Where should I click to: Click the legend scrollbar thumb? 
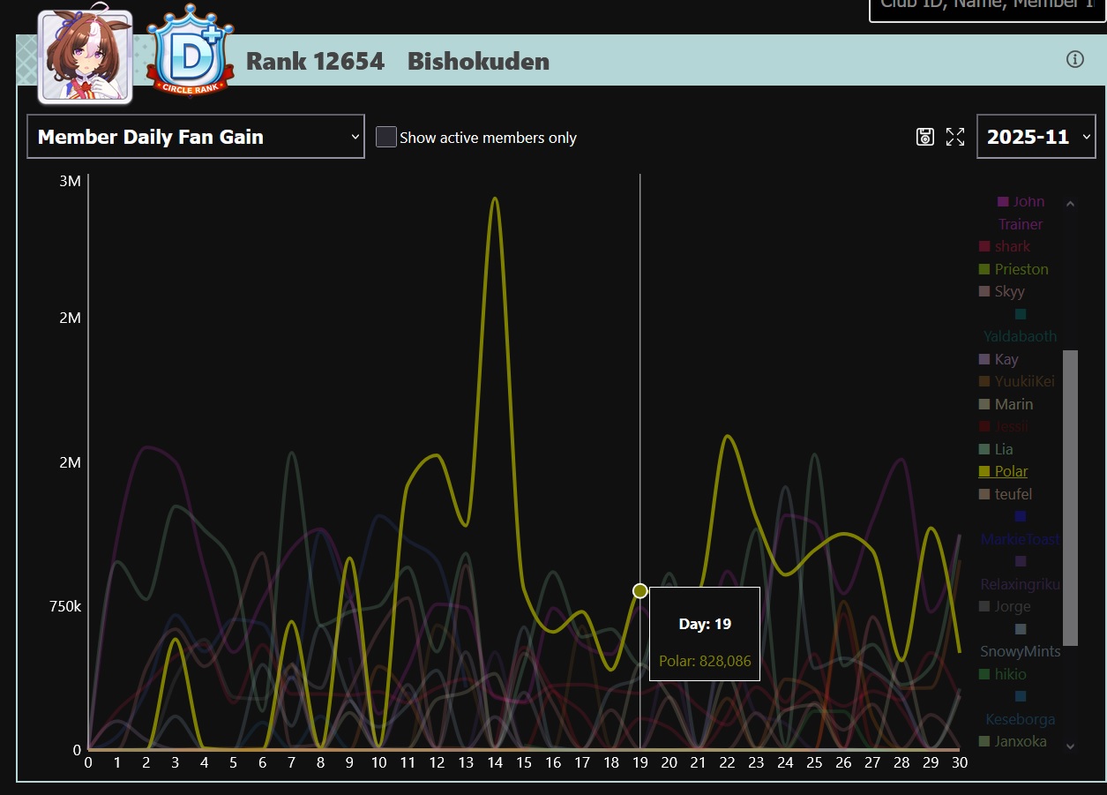point(1070,498)
